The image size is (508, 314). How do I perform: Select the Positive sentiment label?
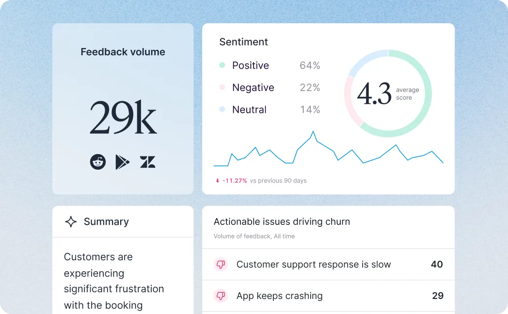[x=251, y=65]
